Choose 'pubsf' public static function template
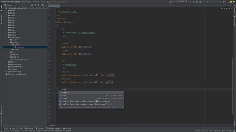This screenshot has height=132, width=236. pyautogui.click(x=91, y=99)
